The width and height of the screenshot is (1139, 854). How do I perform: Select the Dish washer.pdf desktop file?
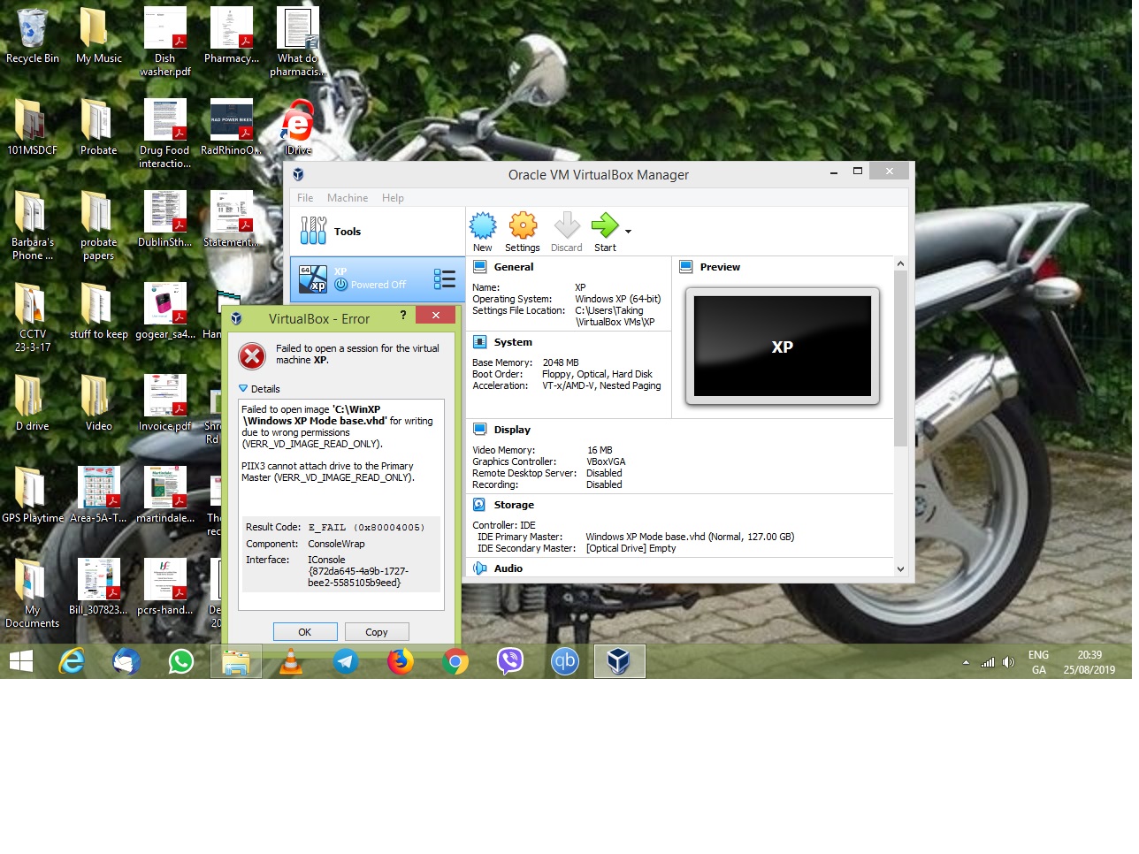click(x=165, y=42)
